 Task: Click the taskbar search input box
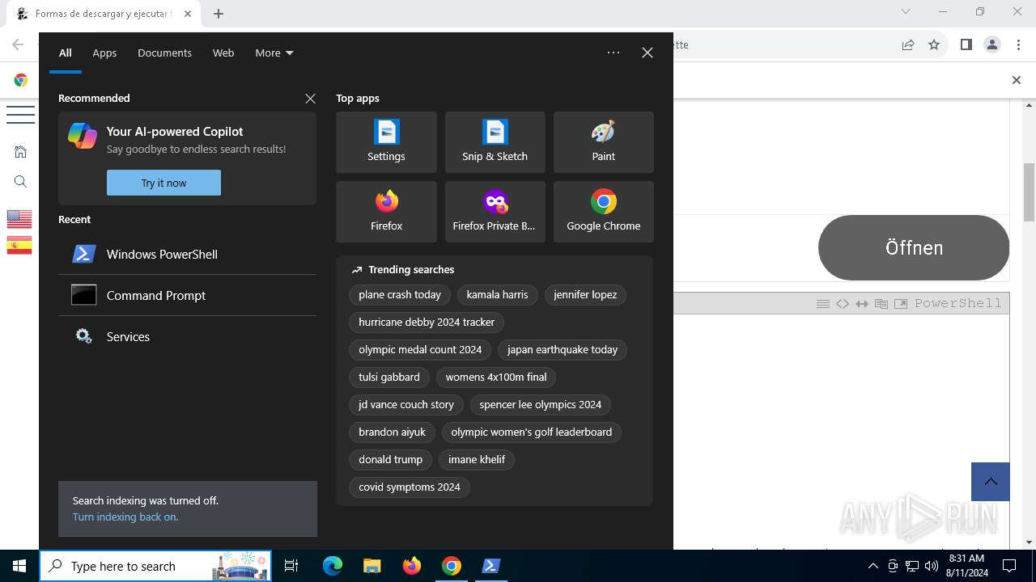155,566
